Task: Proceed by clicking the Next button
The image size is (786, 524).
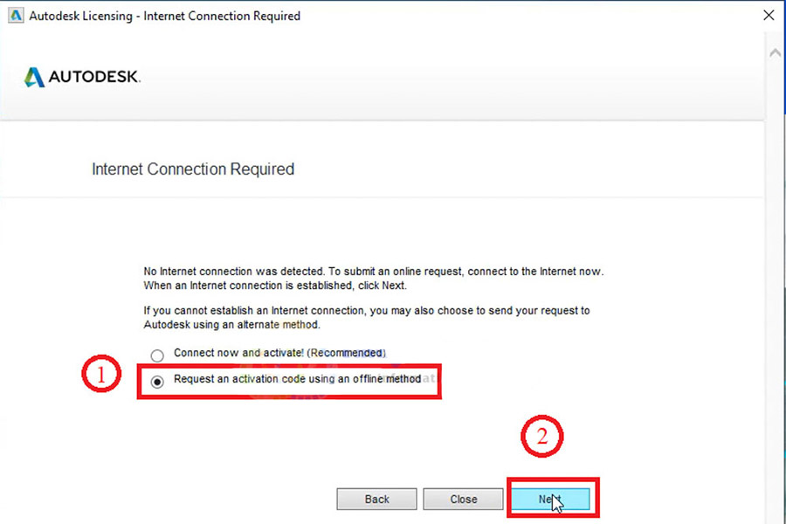Action: [x=550, y=499]
